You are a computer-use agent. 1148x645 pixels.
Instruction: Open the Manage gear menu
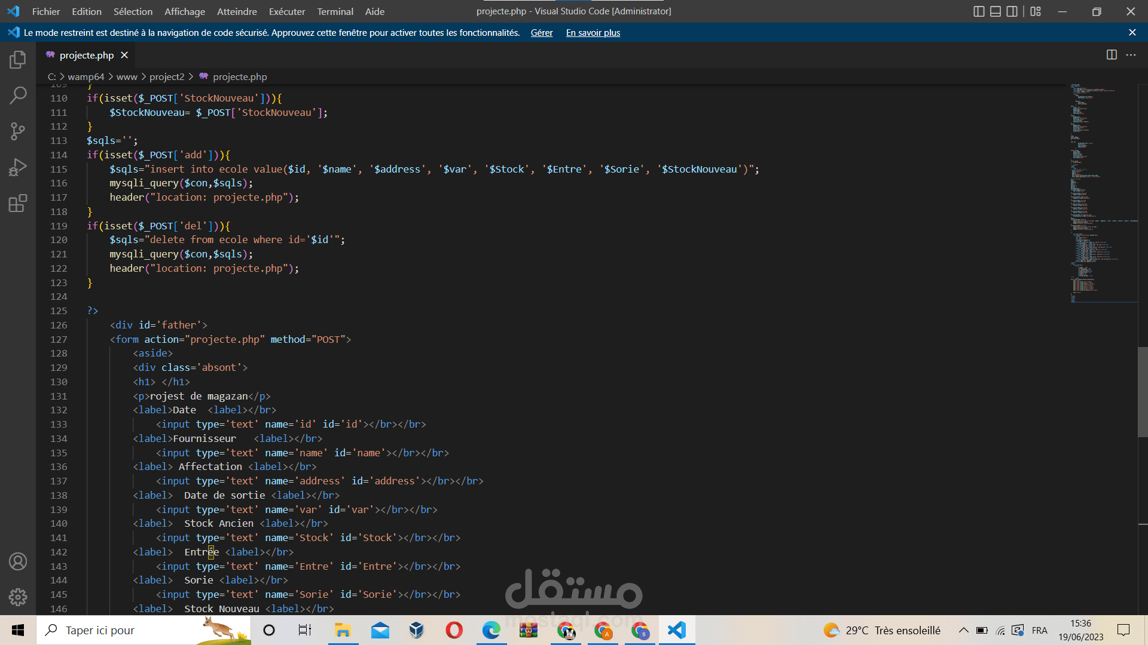(18, 597)
